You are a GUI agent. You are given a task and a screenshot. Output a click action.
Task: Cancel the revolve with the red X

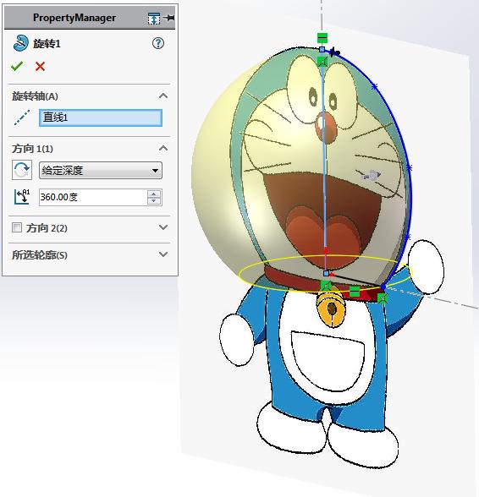[x=40, y=67]
